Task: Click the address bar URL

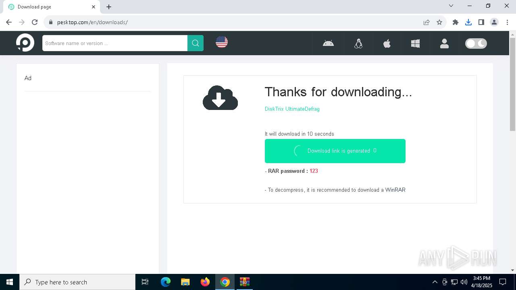Action: (x=92, y=22)
